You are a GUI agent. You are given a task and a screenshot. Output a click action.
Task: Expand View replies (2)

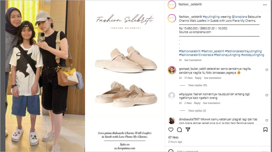click(197, 111)
